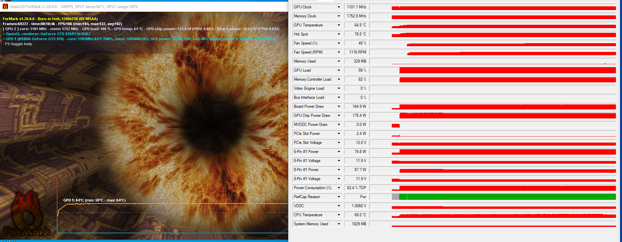This screenshot has height=242, width=622.
Task: Expand the GPU Temperature sensor dropdown
Action: (x=339, y=25)
